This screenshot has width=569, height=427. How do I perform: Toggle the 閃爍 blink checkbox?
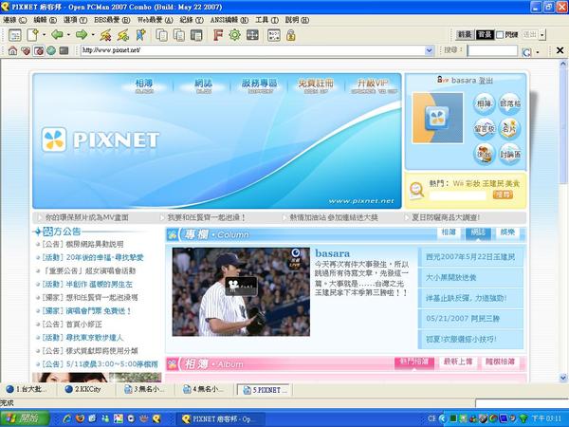[x=500, y=35]
